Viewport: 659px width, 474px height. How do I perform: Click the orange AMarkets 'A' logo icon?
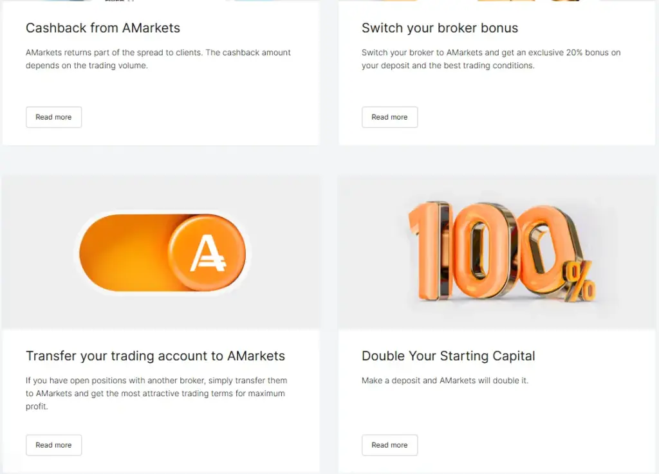[x=207, y=252]
